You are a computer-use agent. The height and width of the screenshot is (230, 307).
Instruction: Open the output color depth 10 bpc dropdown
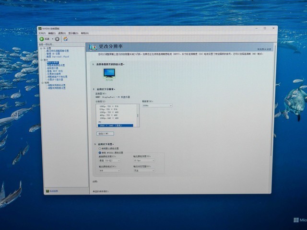point(144,161)
